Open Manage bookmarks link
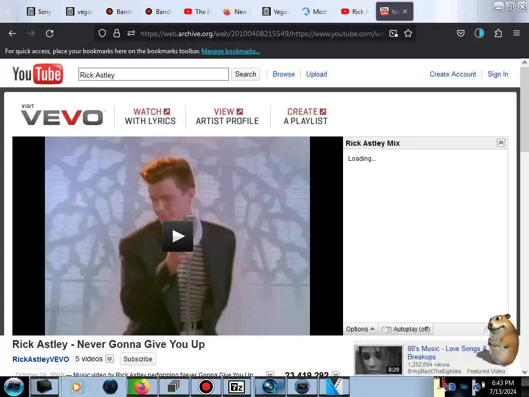Image resolution: width=529 pixels, height=397 pixels. click(231, 51)
